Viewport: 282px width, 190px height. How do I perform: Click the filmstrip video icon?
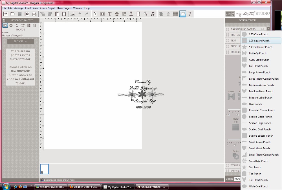pos(138,14)
